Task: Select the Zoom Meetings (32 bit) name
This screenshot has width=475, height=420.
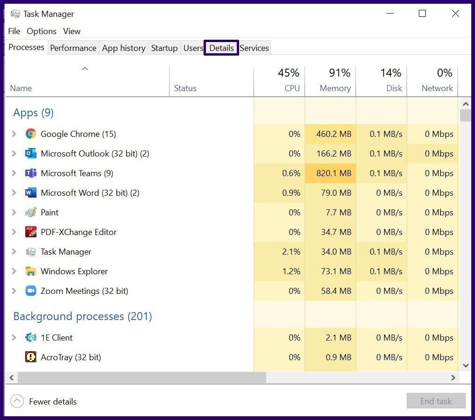Action: 85,291
